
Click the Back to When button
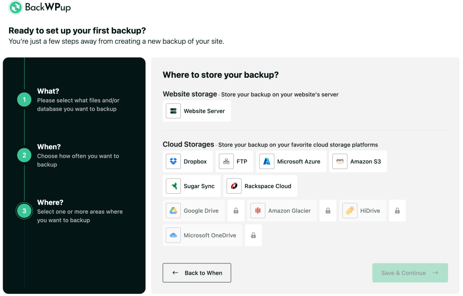tap(197, 273)
